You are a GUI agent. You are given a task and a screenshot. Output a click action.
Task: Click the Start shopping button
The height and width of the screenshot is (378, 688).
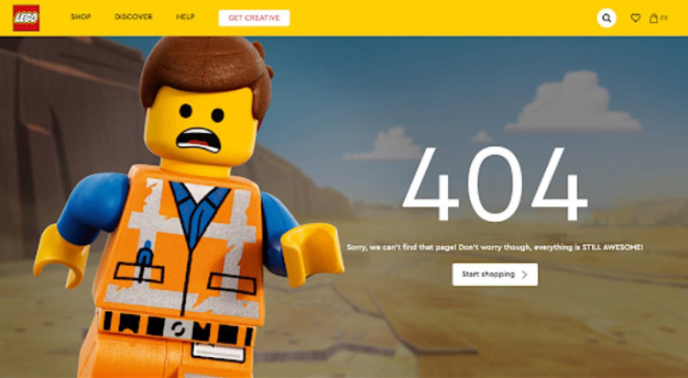pyautogui.click(x=495, y=275)
